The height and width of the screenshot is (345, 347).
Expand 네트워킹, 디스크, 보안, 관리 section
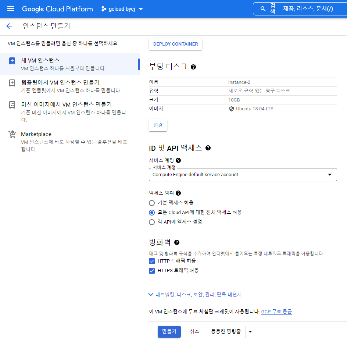[195, 295]
